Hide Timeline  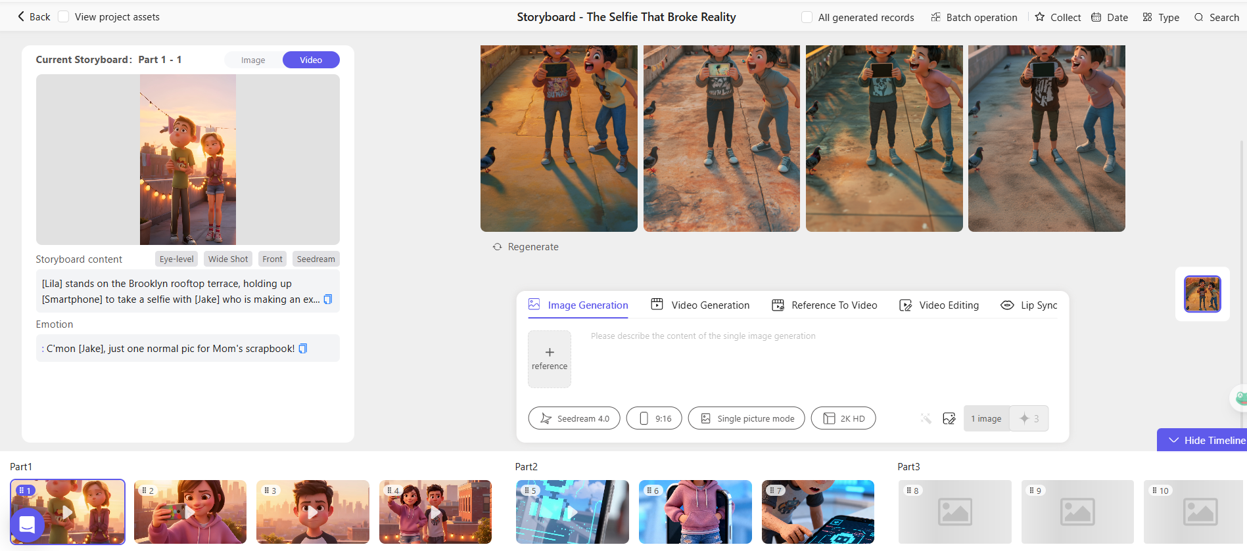tap(1202, 440)
